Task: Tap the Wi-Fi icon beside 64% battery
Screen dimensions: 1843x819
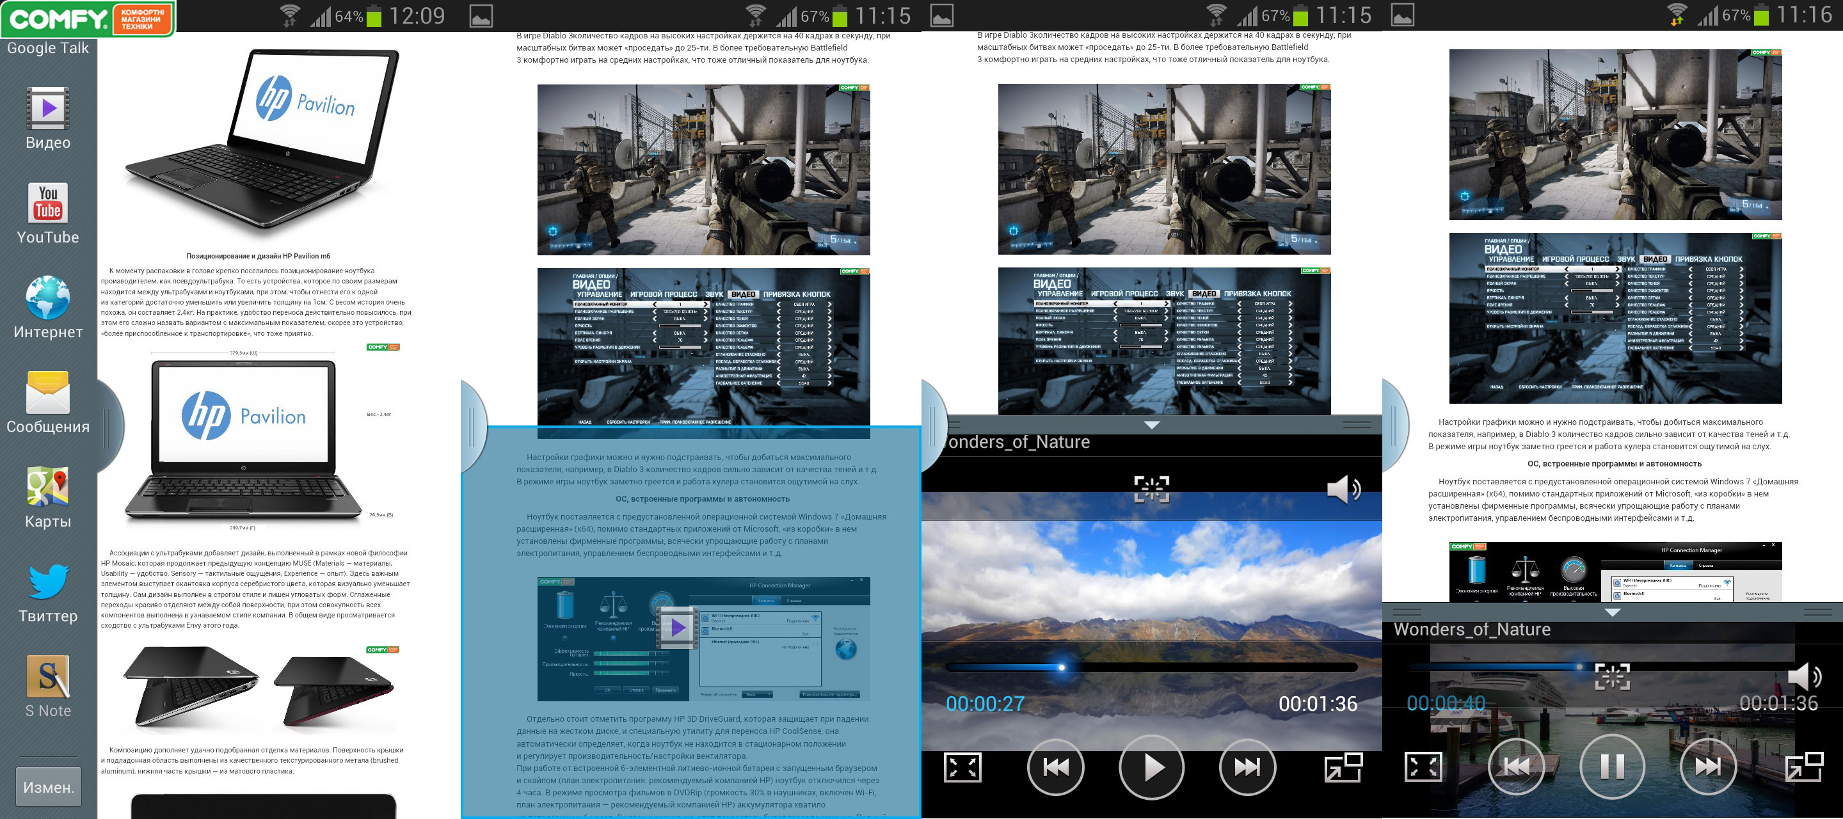Action: 289,15
